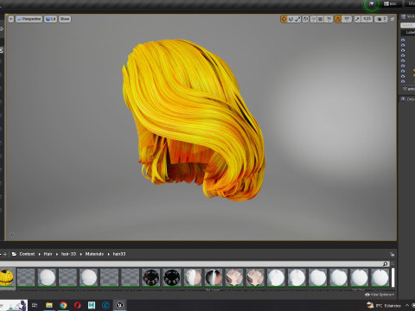The height and width of the screenshot is (311, 415).
Task: Navigate to Hair breadcrumb folder
Action: [x=48, y=254]
